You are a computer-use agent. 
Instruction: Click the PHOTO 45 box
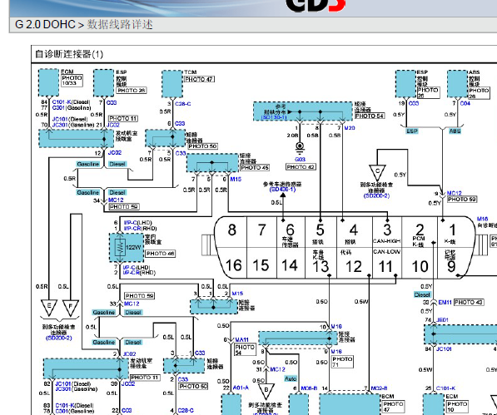(255, 167)
